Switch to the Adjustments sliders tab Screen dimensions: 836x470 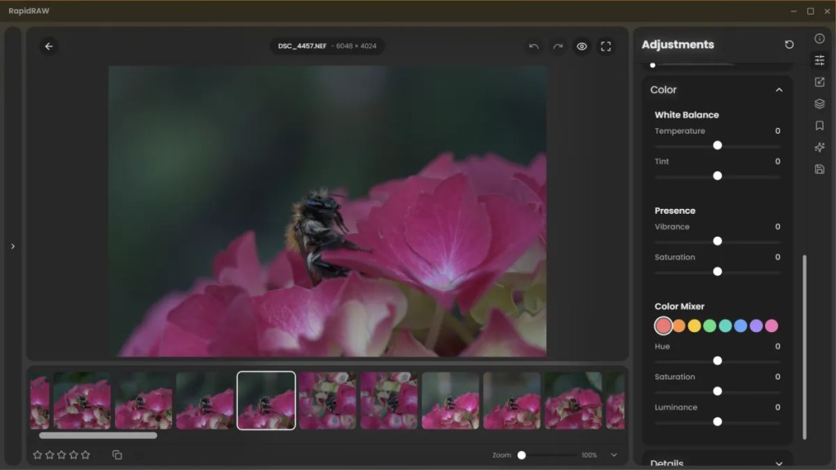tap(820, 60)
